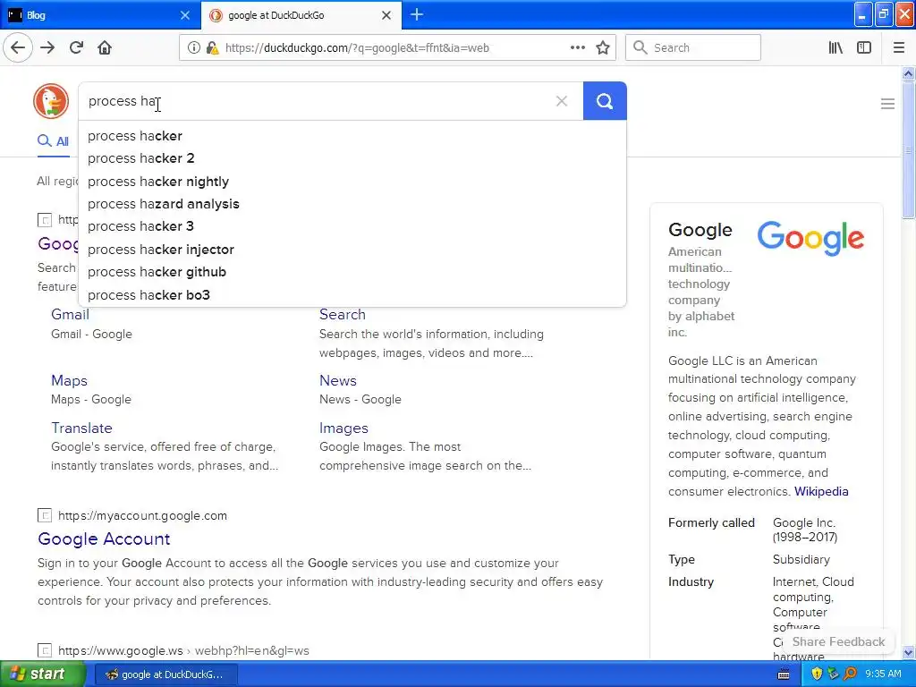Screen dimensions: 916x687
Task: Choose suggestion 'process hacker 3'
Action: point(352,226)
